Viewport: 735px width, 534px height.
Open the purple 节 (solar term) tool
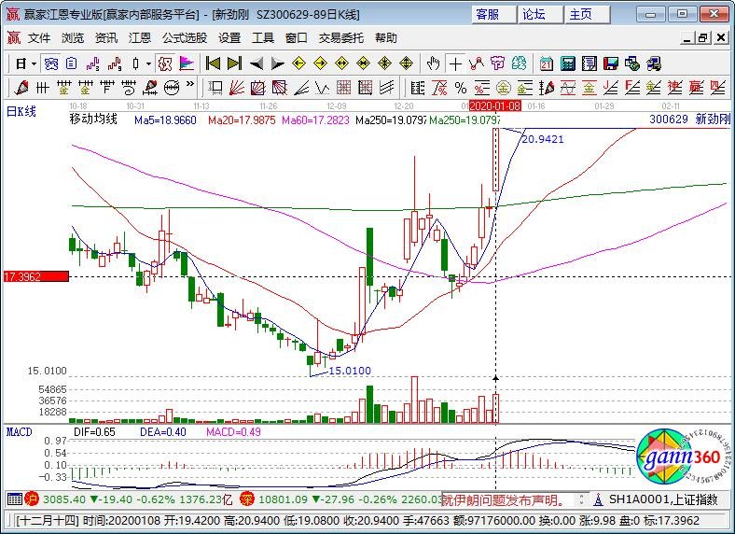[497, 63]
